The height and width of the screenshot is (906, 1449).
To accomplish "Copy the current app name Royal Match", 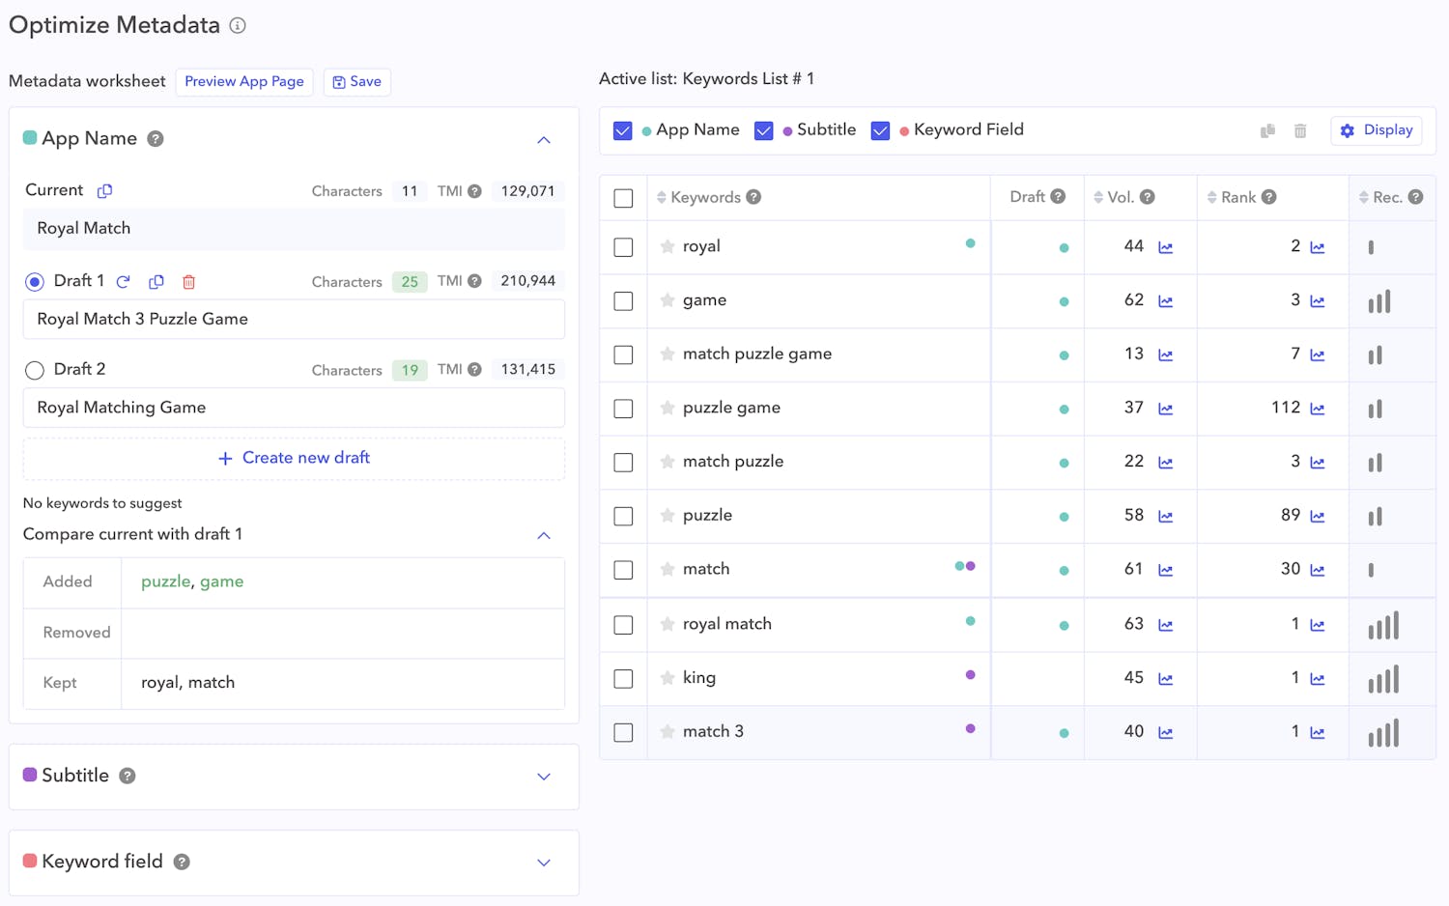I will coord(104,190).
